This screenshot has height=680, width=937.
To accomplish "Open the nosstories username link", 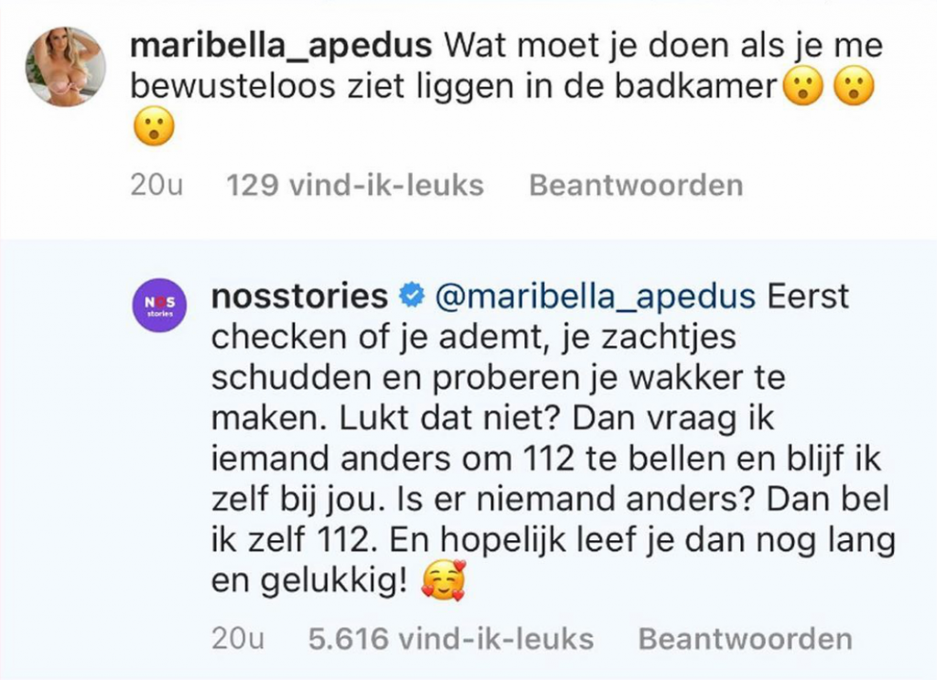I will coord(299,296).
